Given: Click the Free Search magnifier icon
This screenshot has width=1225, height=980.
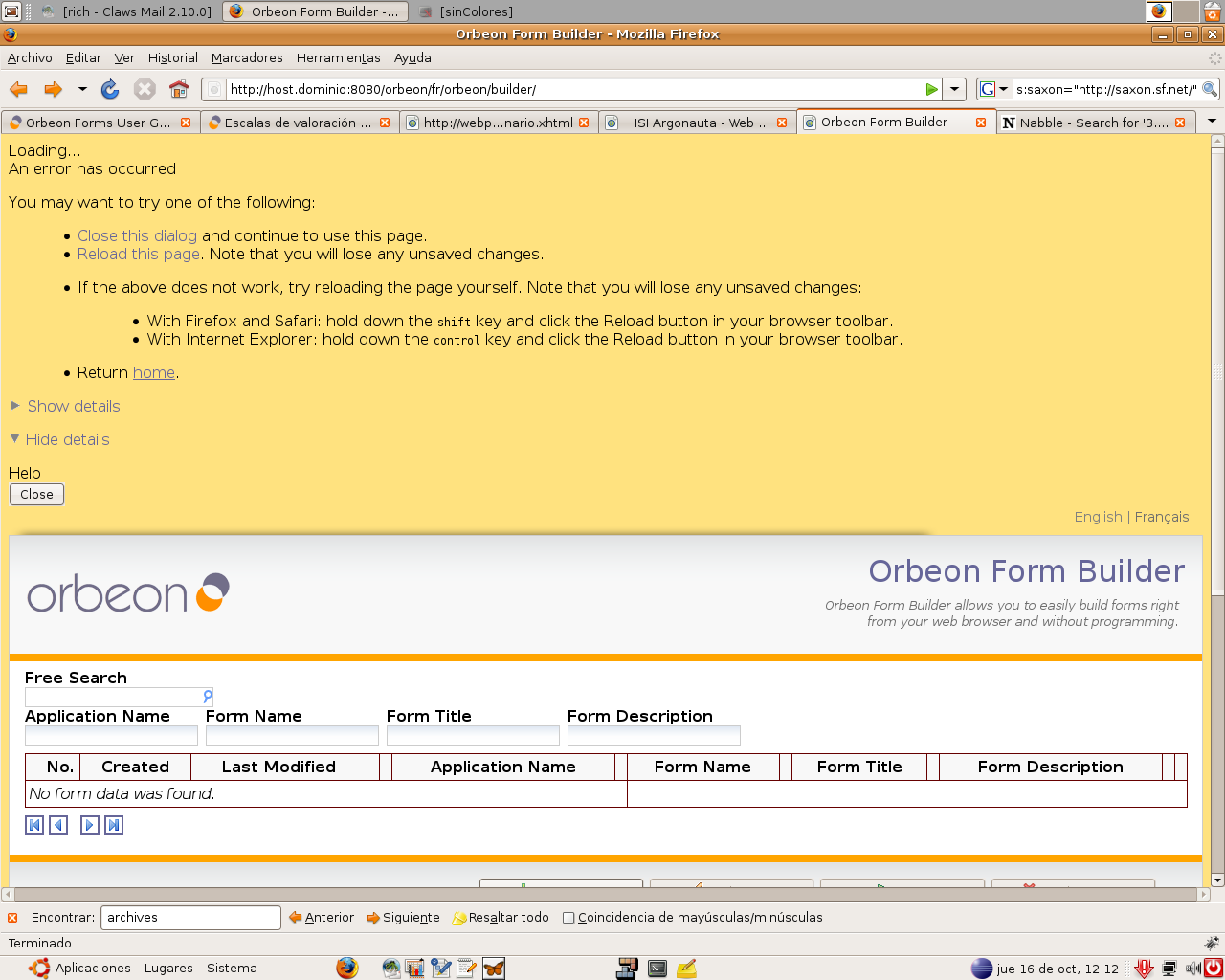Looking at the screenshot, I should click(x=207, y=697).
